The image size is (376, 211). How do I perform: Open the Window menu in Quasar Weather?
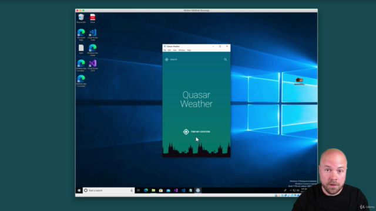[182, 50]
